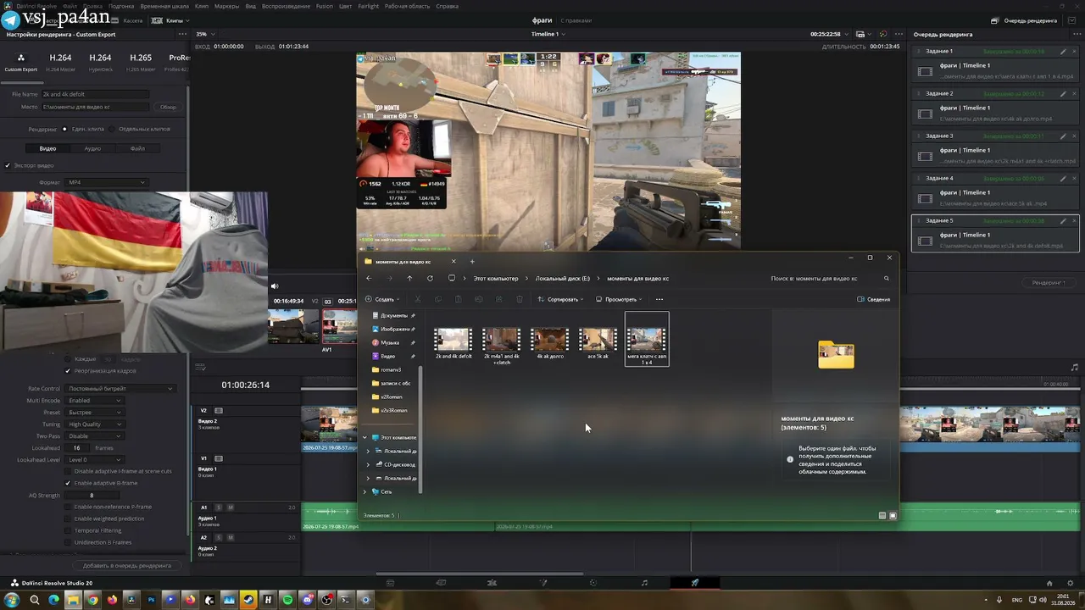Open the Lookahead Level dropdown
Image resolution: width=1085 pixels, height=610 pixels.
[x=94, y=460]
